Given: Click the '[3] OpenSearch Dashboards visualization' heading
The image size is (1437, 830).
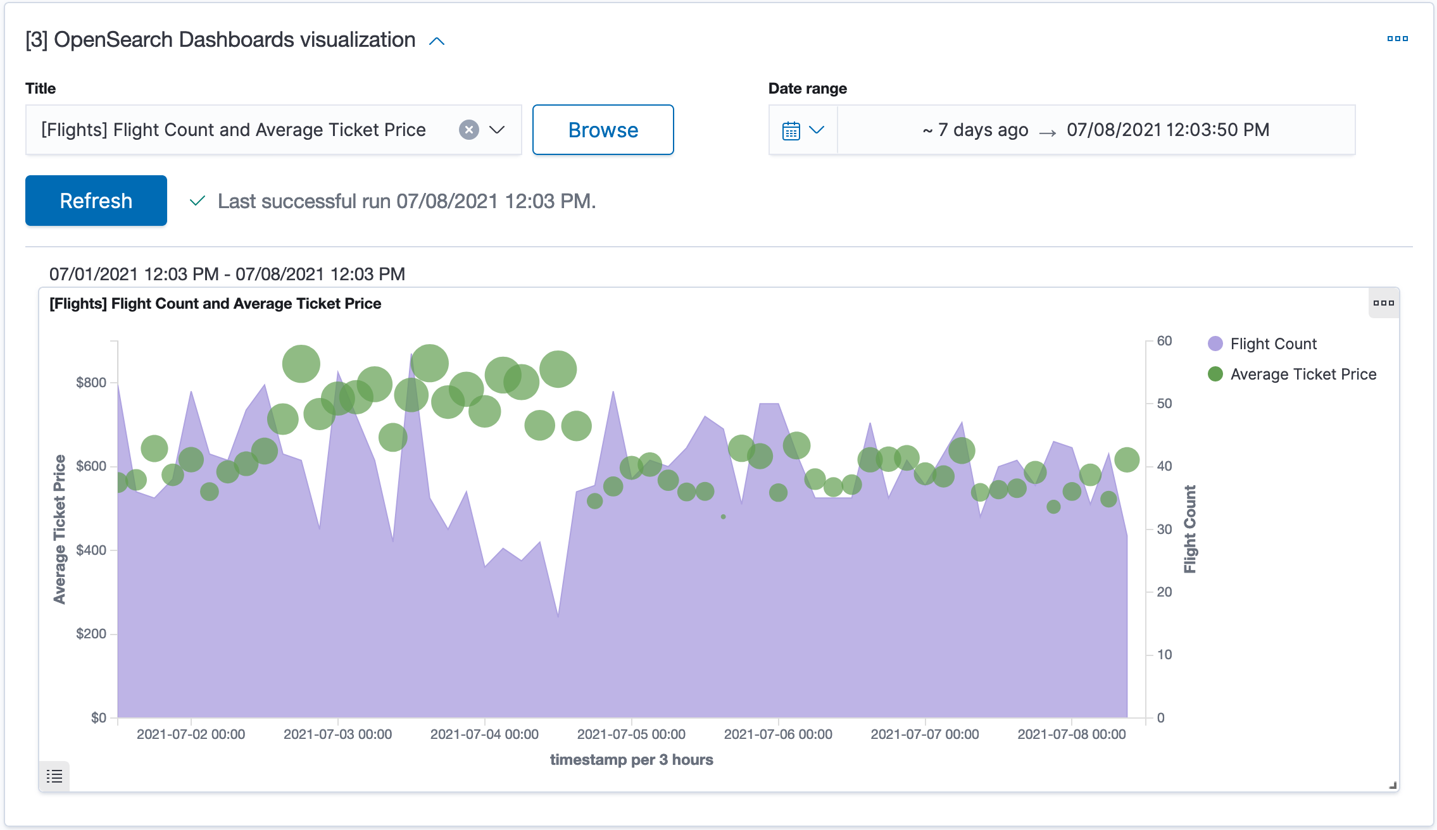Looking at the screenshot, I should pyautogui.click(x=220, y=39).
